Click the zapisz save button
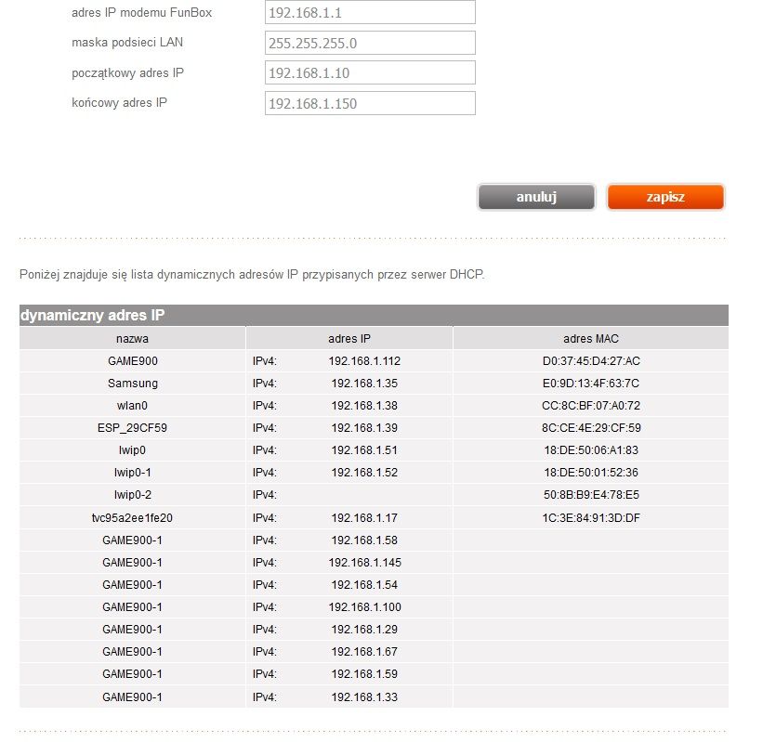 (665, 197)
